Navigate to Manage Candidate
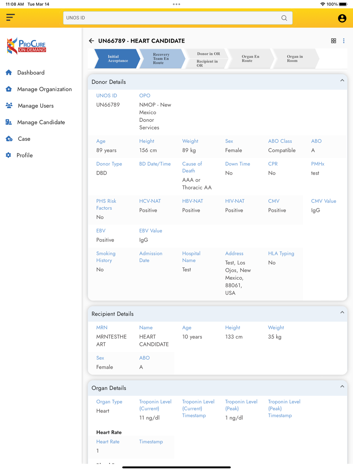The height and width of the screenshot is (471, 353). 41,122
